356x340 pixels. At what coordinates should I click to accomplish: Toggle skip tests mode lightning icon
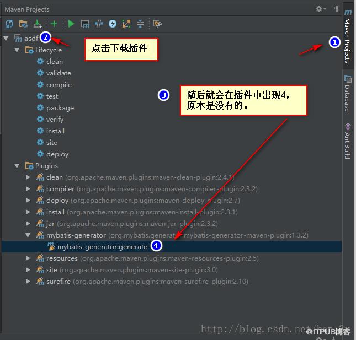click(113, 24)
